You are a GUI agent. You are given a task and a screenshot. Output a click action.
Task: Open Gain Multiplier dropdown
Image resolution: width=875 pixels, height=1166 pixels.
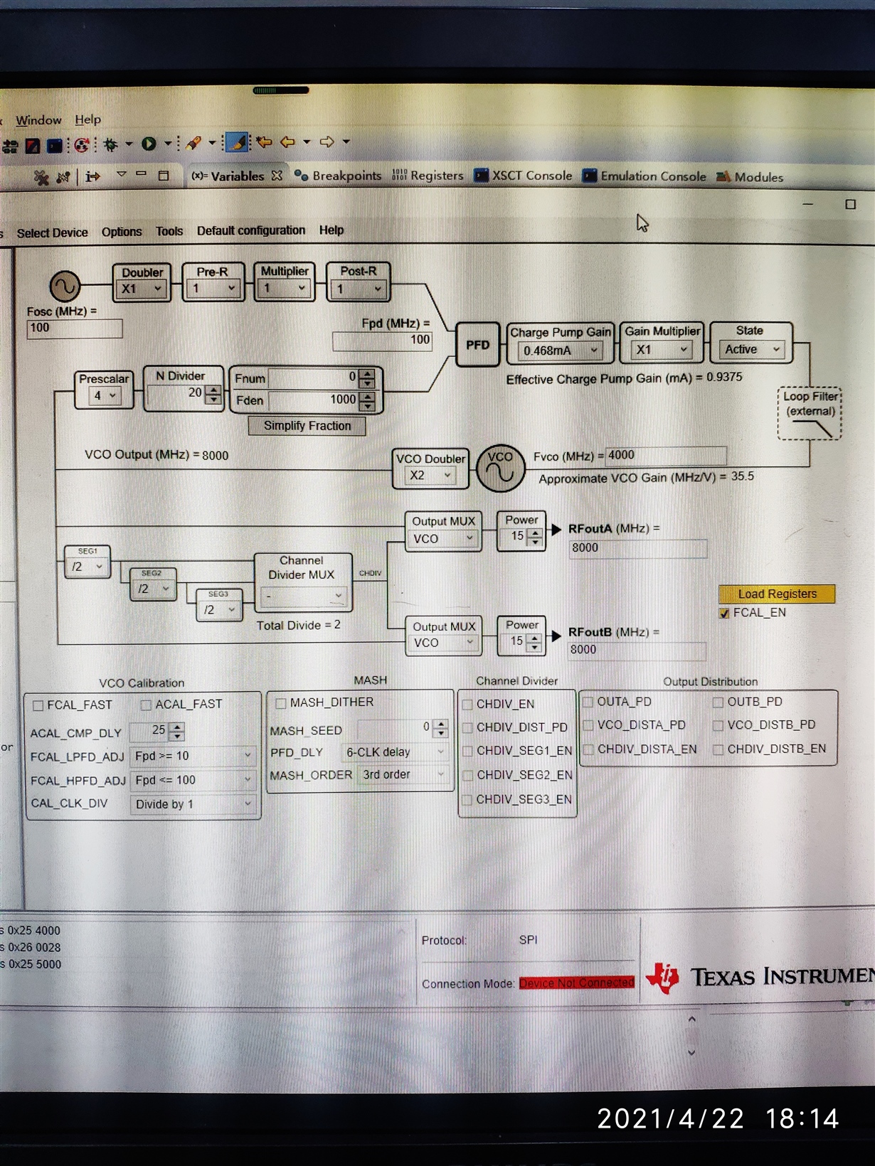tap(662, 350)
